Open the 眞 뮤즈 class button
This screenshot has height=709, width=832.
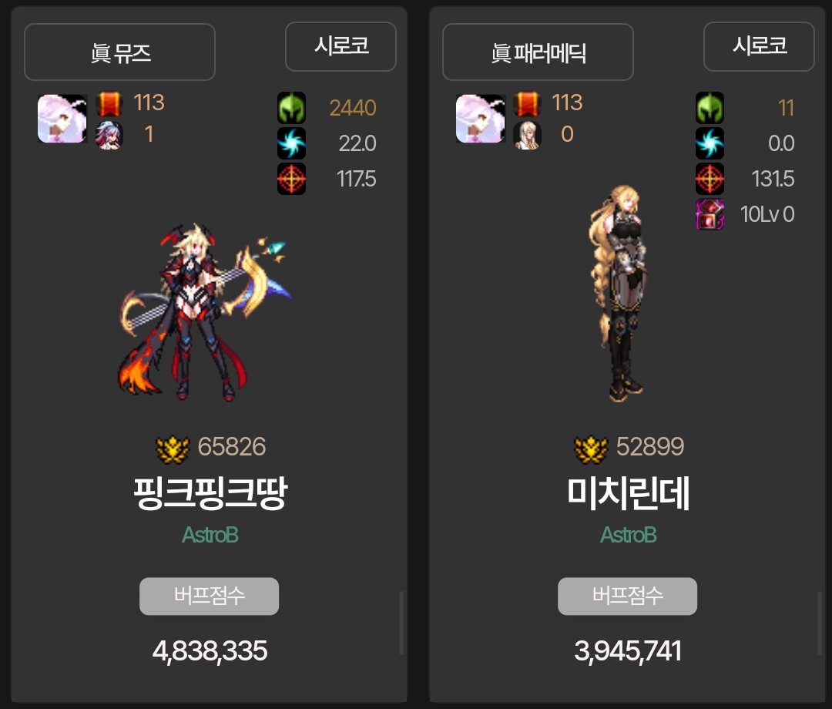point(120,52)
